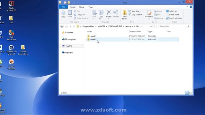Select Favorites in the navigation pane
Image resolution: width=205 pixels, height=115 pixels.
pyautogui.click(x=68, y=33)
